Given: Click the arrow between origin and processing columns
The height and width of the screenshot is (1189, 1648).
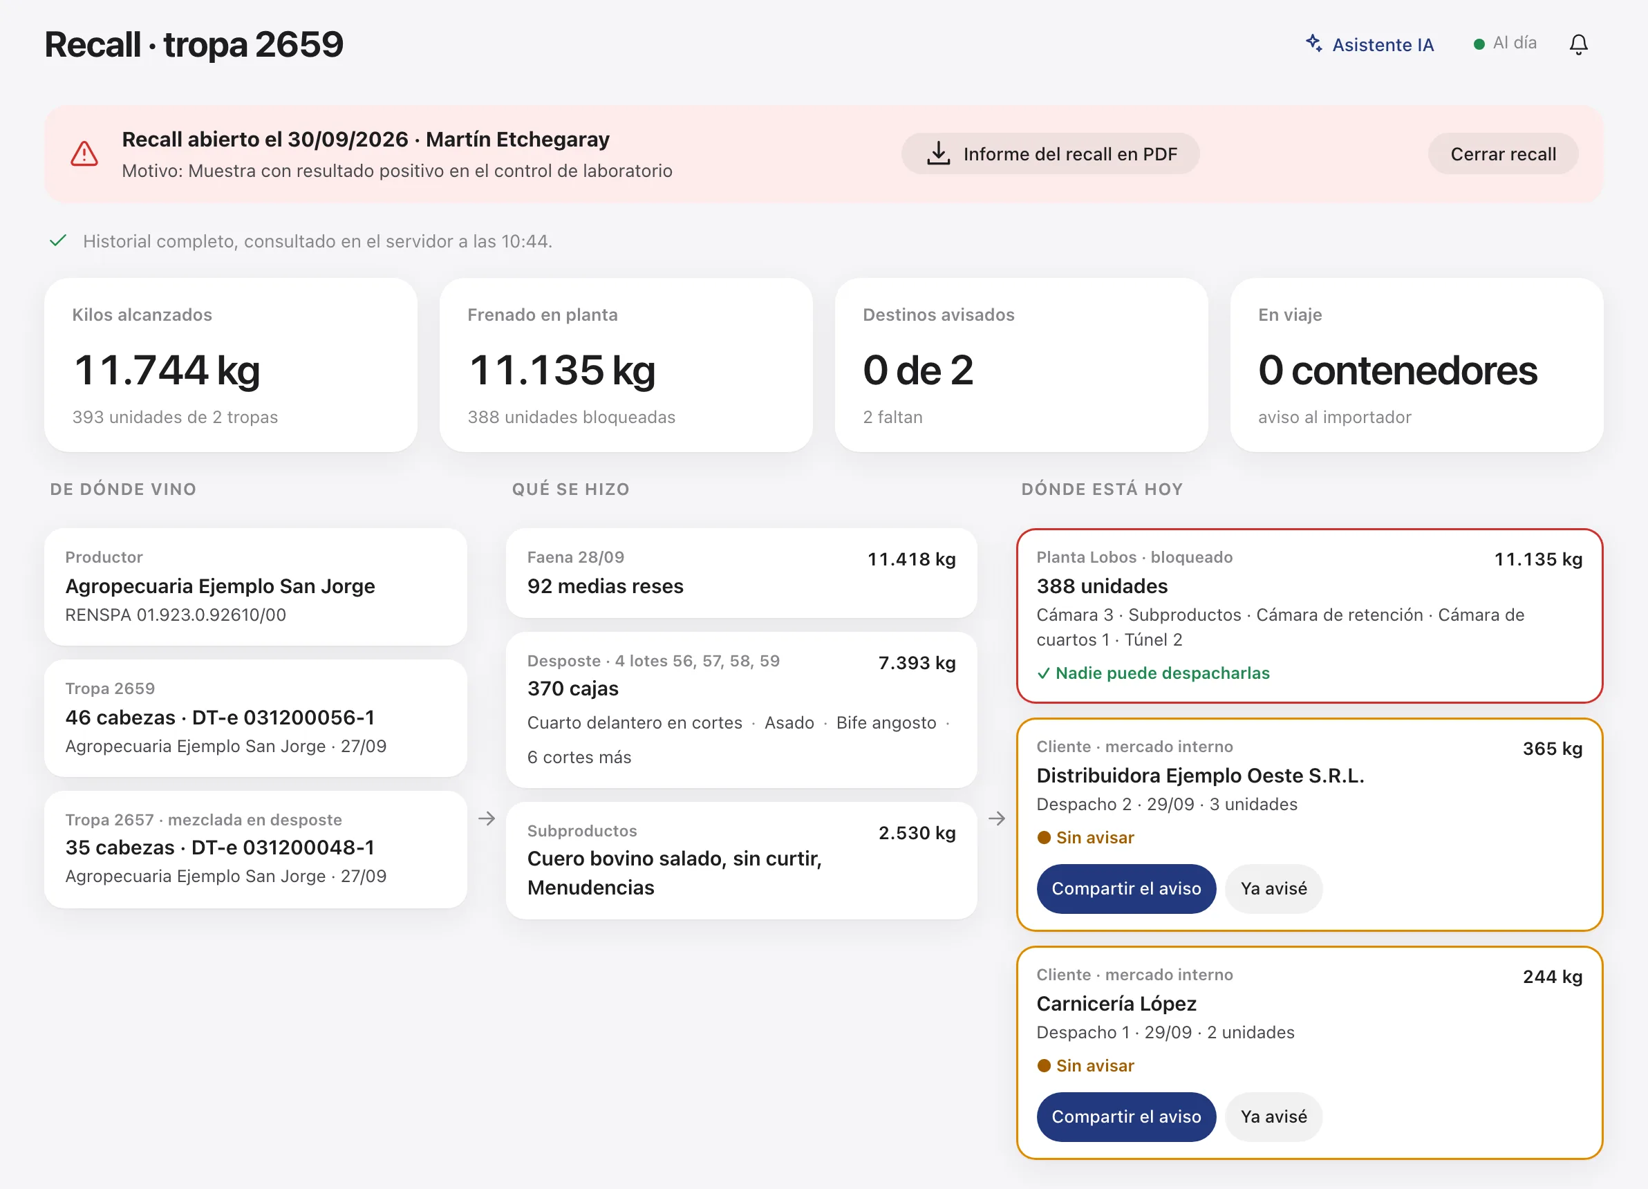Looking at the screenshot, I should pos(487,818).
